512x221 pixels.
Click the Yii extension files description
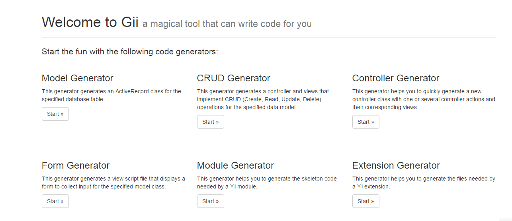coord(424,183)
